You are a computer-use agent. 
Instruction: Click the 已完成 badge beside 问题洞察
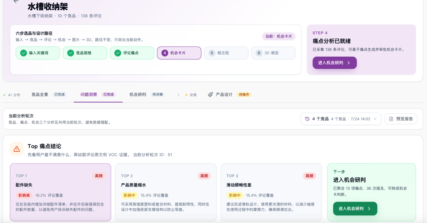(x=108, y=94)
